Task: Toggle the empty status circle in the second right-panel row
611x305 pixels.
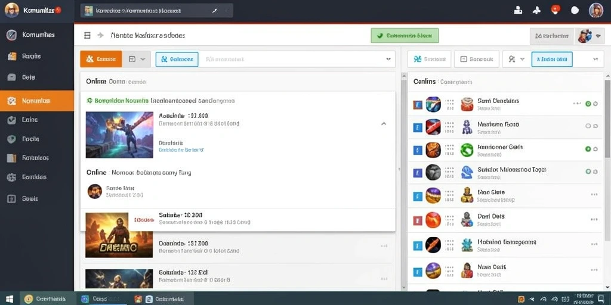Action: pyautogui.click(x=588, y=126)
